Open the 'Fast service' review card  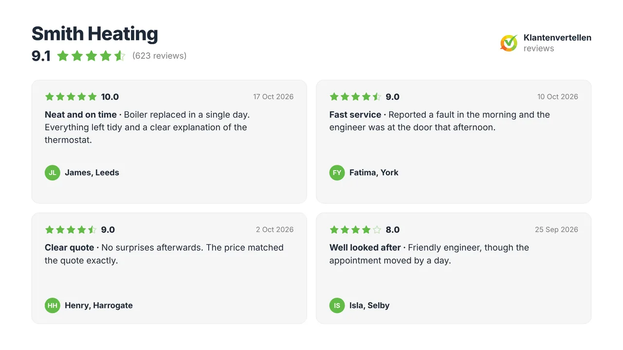(x=454, y=141)
